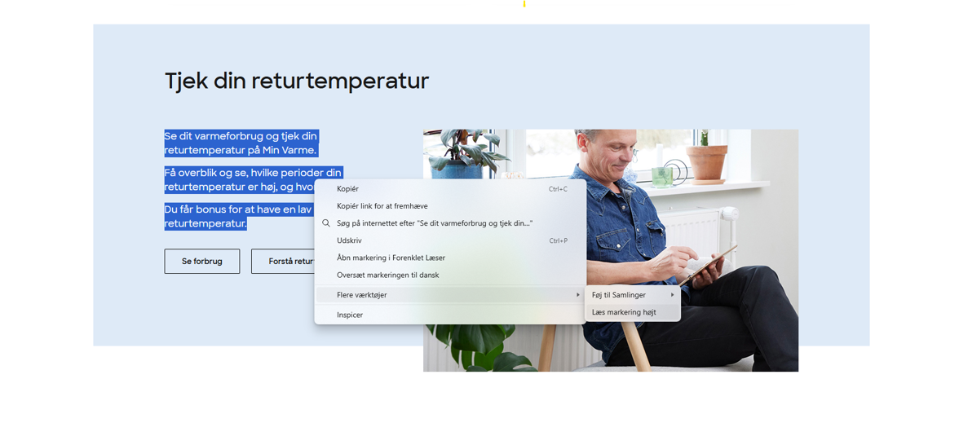The width and height of the screenshot is (959, 423).
Task: Expand arrow next to Føj til Samlinger
Action: [x=673, y=295]
